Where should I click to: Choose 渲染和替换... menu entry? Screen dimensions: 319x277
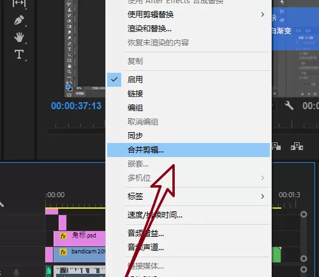pyautogui.click(x=188, y=29)
